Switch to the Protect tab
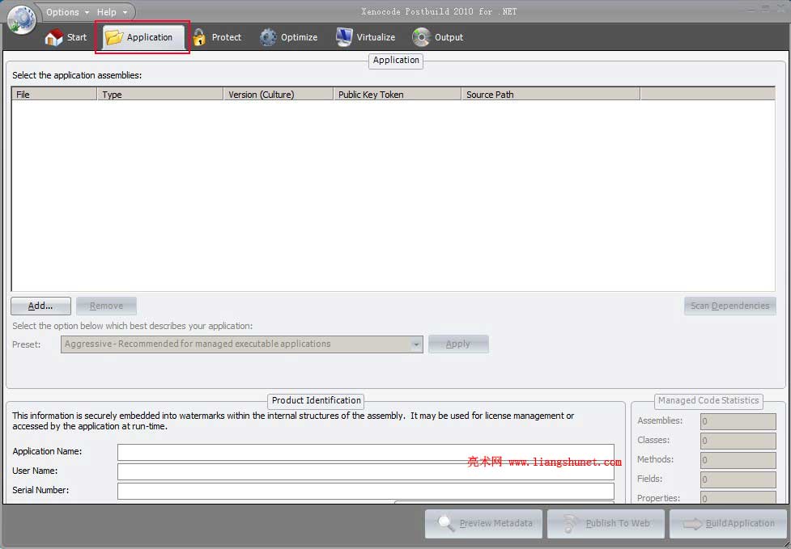791x549 pixels. (x=218, y=37)
